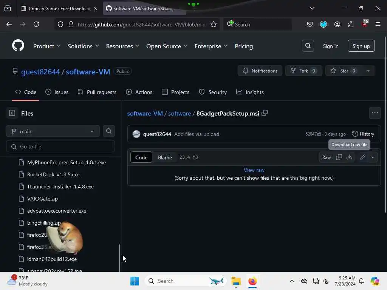Open Pricing link
The image size is (387, 290).
(244, 46)
